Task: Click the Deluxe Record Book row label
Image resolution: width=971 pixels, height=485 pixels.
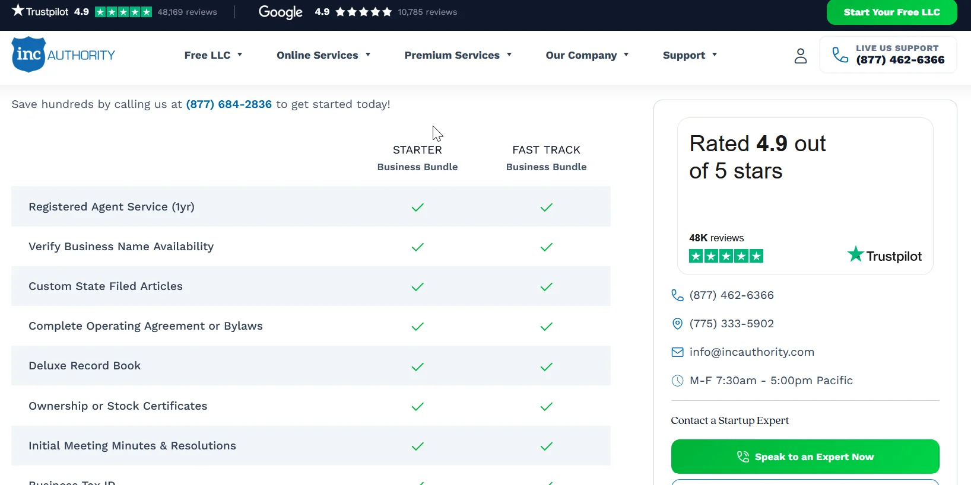Action: point(85,366)
